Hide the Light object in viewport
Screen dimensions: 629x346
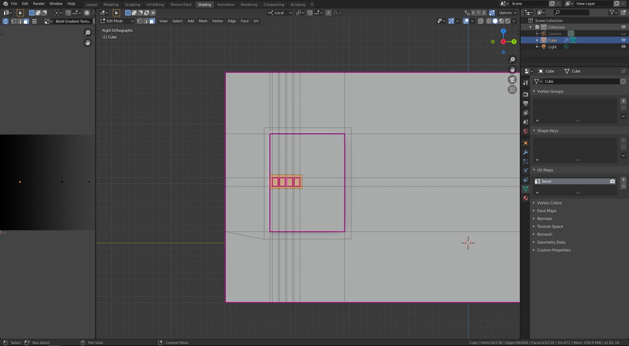pos(623,47)
